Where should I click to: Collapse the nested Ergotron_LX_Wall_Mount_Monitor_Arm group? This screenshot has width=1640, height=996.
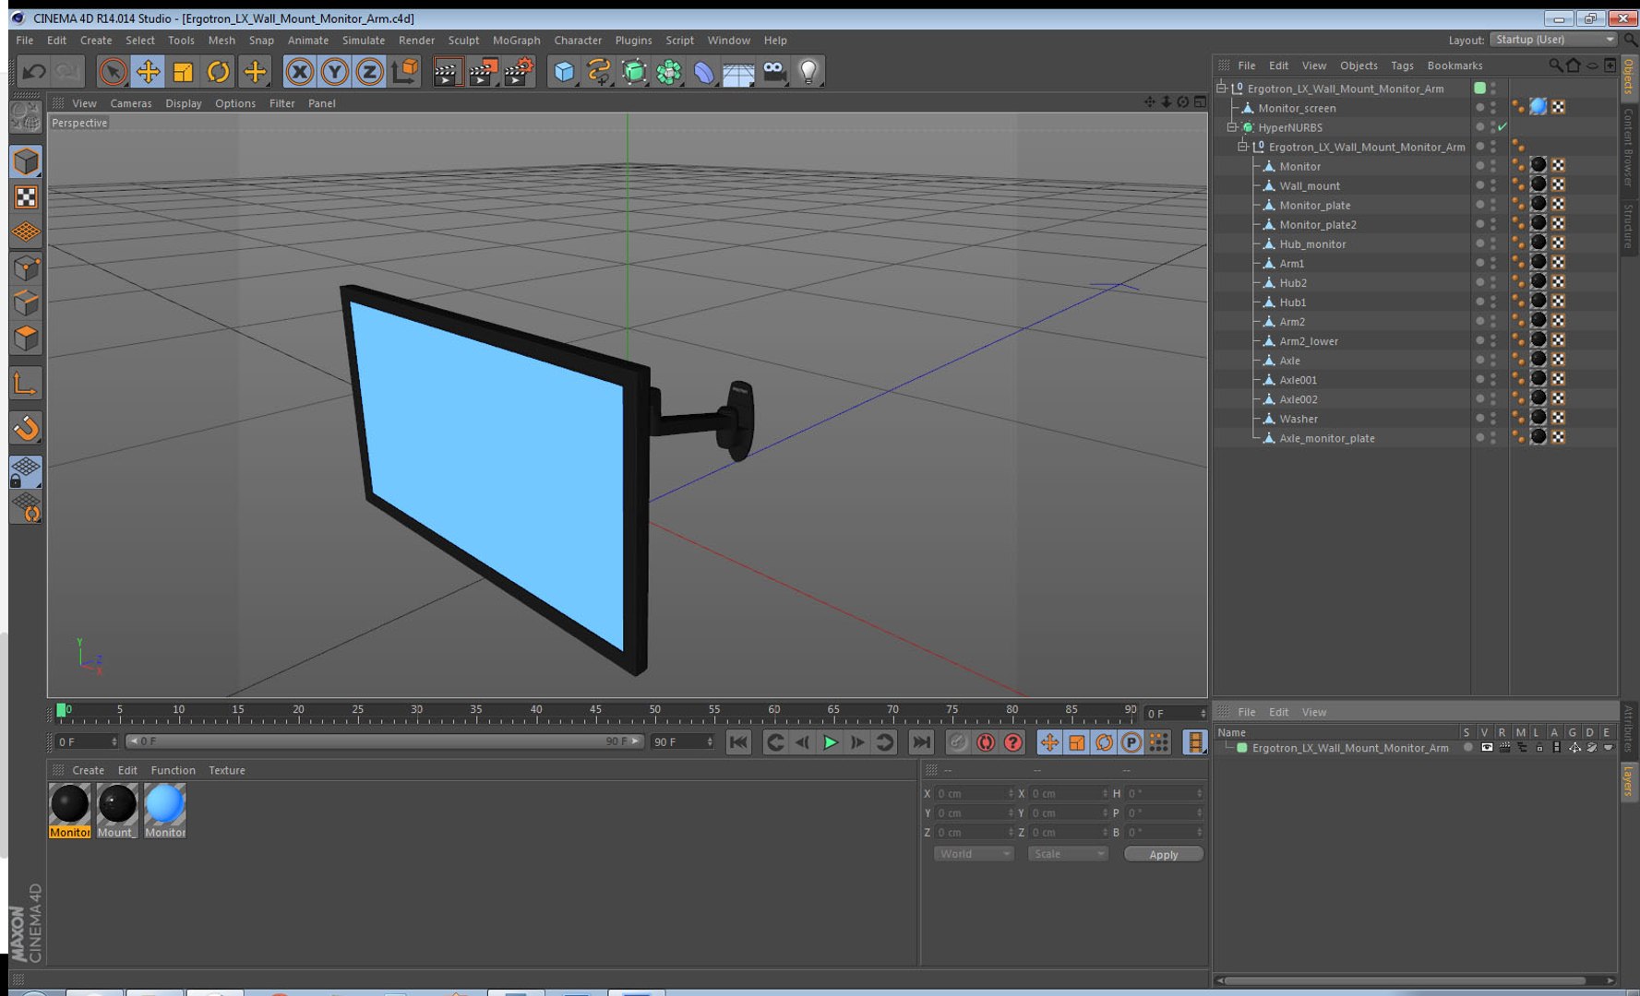1243,147
